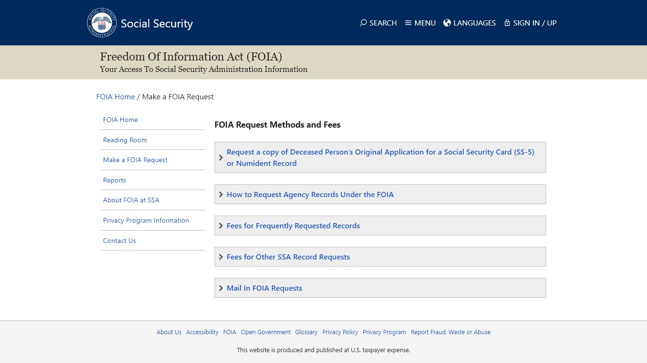Expand Fees for Frequently Requested Records chevron
Screen dimensions: 647x363
[x=221, y=225]
